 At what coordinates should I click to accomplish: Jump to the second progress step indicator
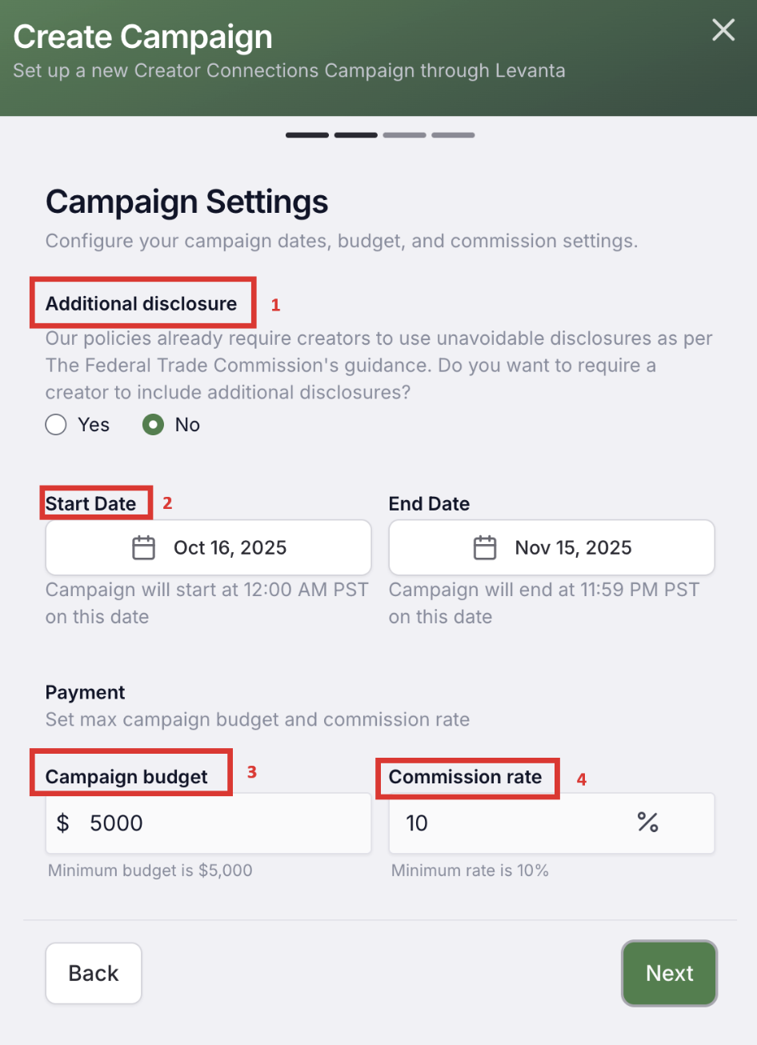click(x=356, y=135)
